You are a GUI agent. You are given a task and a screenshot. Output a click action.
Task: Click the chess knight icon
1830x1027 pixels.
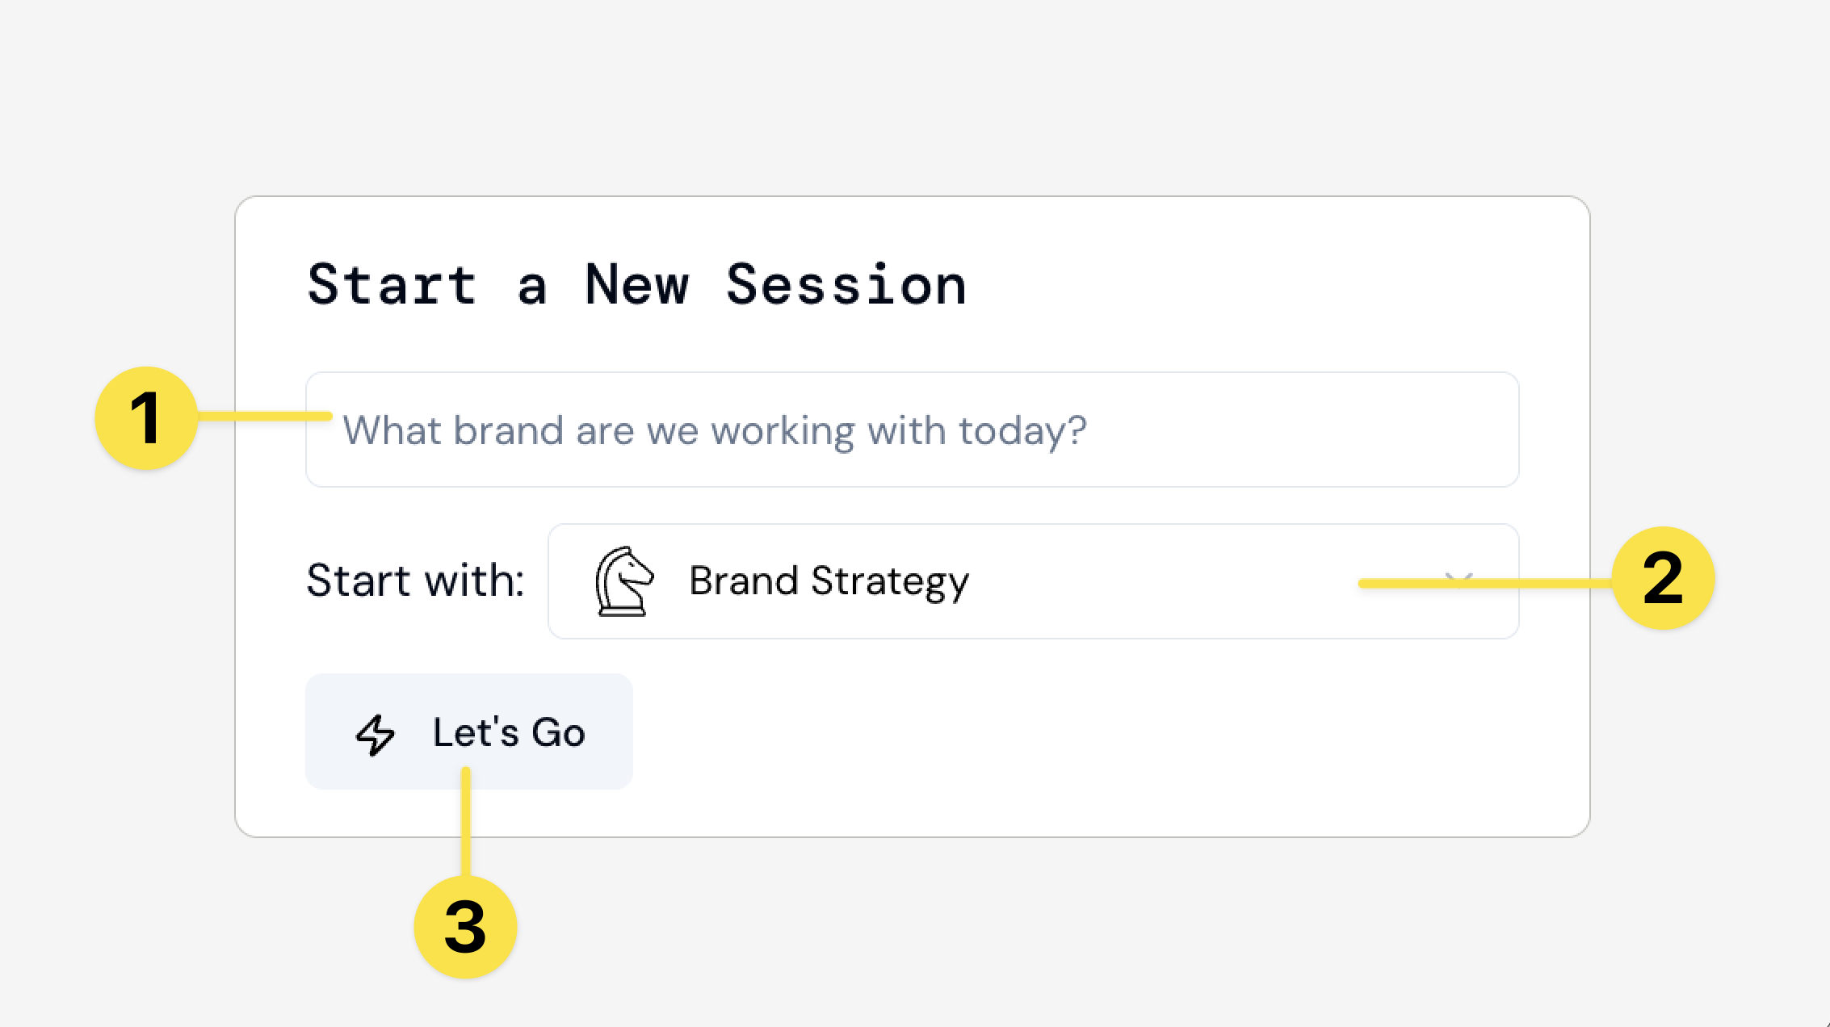pyautogui.click(x=623, y=581)
